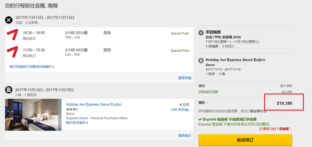The height and width of the screenshot is (147, 312).
Task: Click 韓亞航空 under the 13:50 flight
Action: [30, 56]
